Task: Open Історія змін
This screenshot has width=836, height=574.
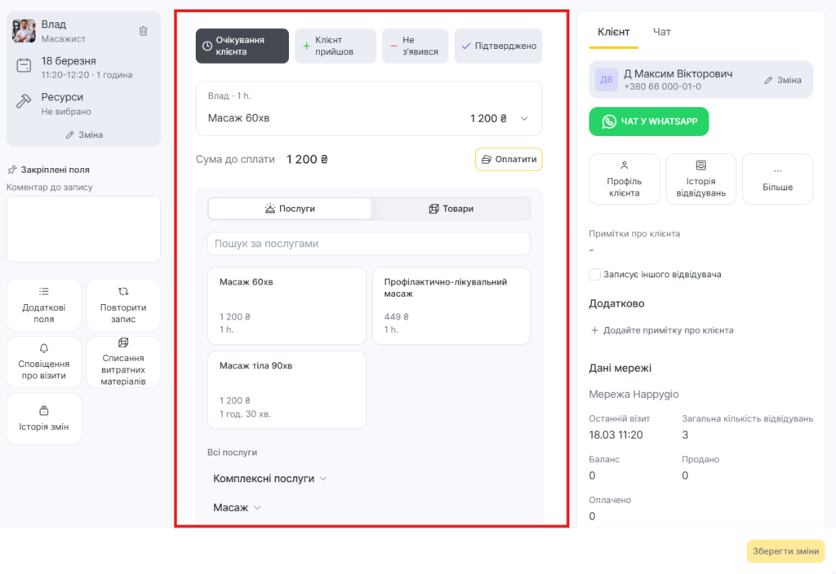Action: click(44, 418)
